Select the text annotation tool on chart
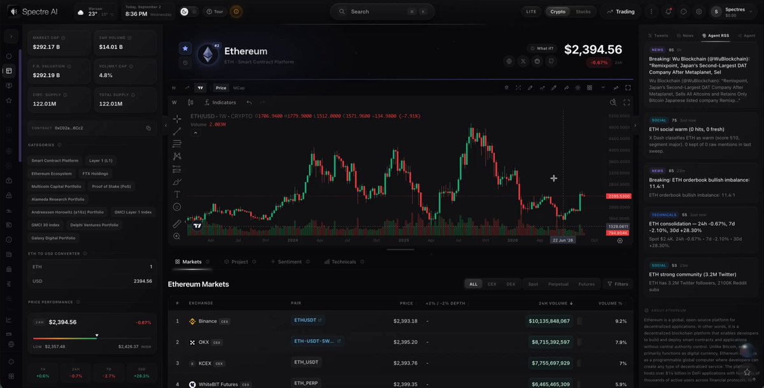Screen dimensions: 764x388 (177, 194)
